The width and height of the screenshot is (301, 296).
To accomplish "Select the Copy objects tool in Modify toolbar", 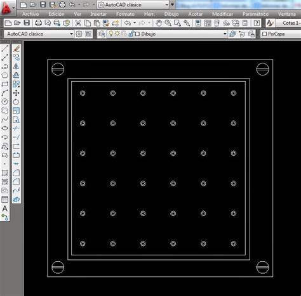I will click(16, 57).
